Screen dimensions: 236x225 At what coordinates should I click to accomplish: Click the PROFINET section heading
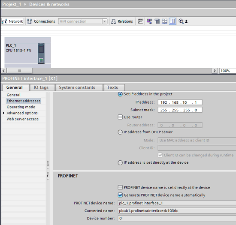point(68,176)
